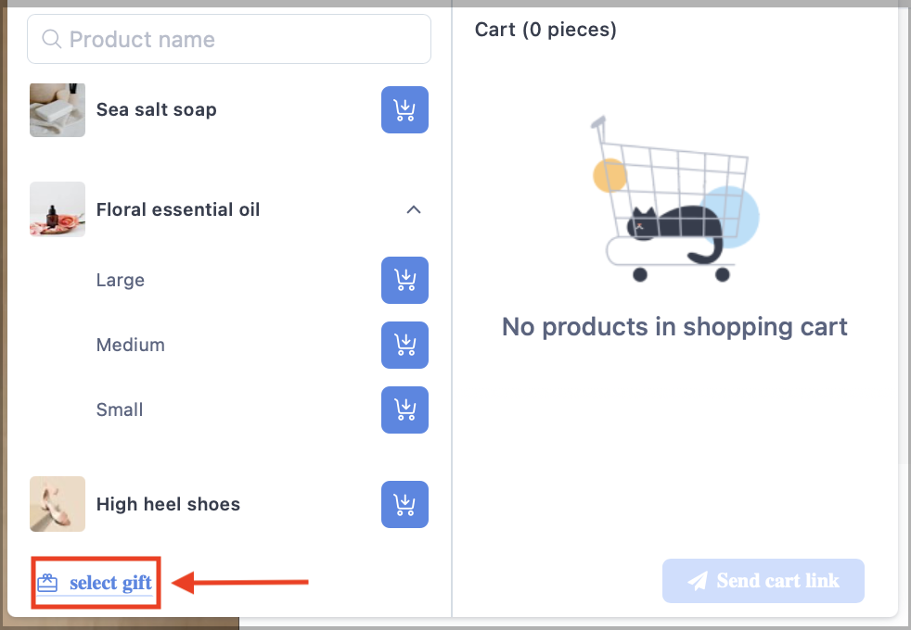Screen dimensions: 911x630
Task: Click the magnifier search icon
Action: click(51, 40)
